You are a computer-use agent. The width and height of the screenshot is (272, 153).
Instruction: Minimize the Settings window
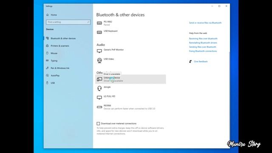click(212, 6)
